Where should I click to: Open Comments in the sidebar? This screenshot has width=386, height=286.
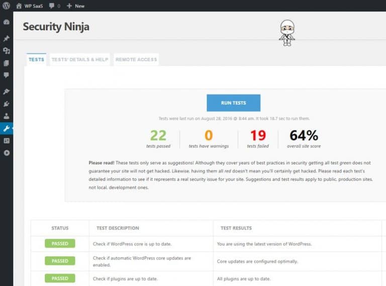point(6,75)
